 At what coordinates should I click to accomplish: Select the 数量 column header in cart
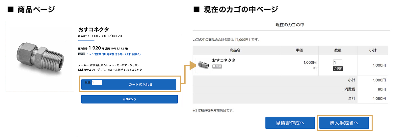click(338, 50)
